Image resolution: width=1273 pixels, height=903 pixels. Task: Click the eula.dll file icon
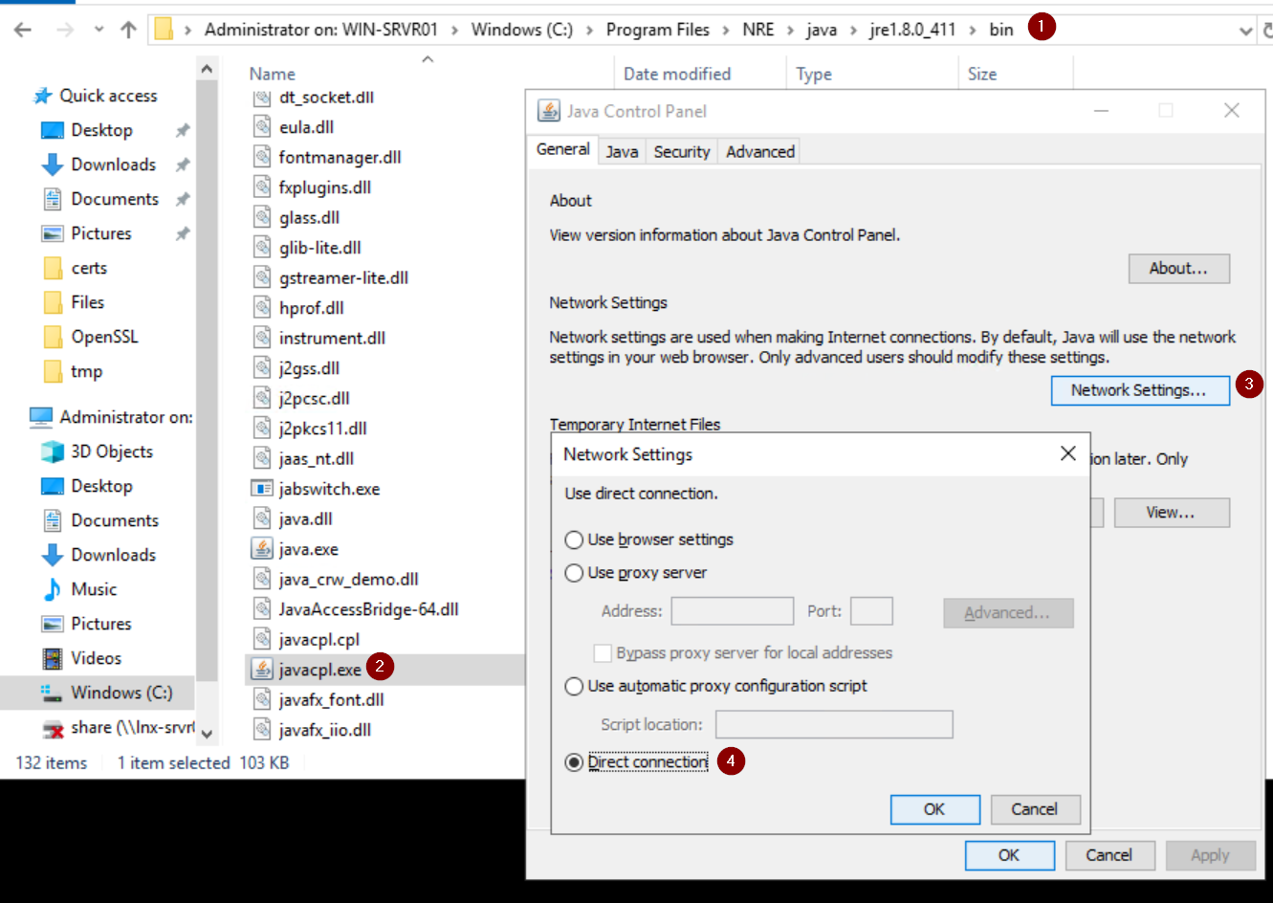coord(262,127)
